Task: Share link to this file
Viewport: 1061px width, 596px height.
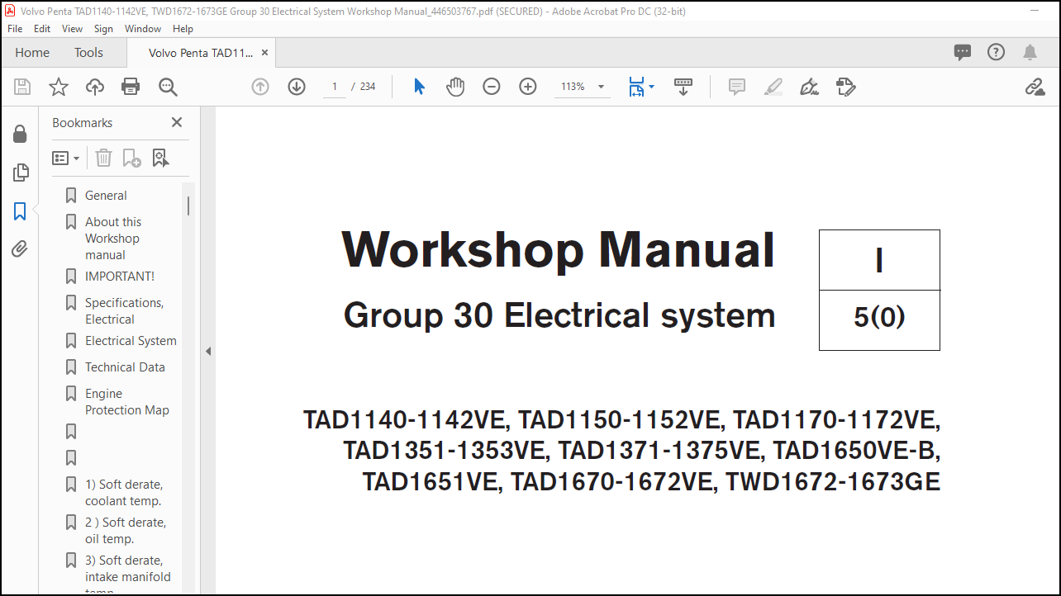Action: [1035, 87]
